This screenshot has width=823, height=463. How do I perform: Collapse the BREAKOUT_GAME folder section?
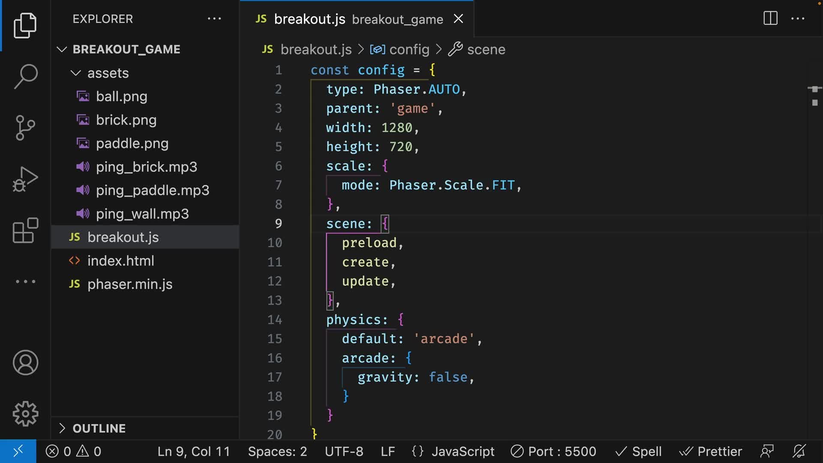tap(145, 49)
